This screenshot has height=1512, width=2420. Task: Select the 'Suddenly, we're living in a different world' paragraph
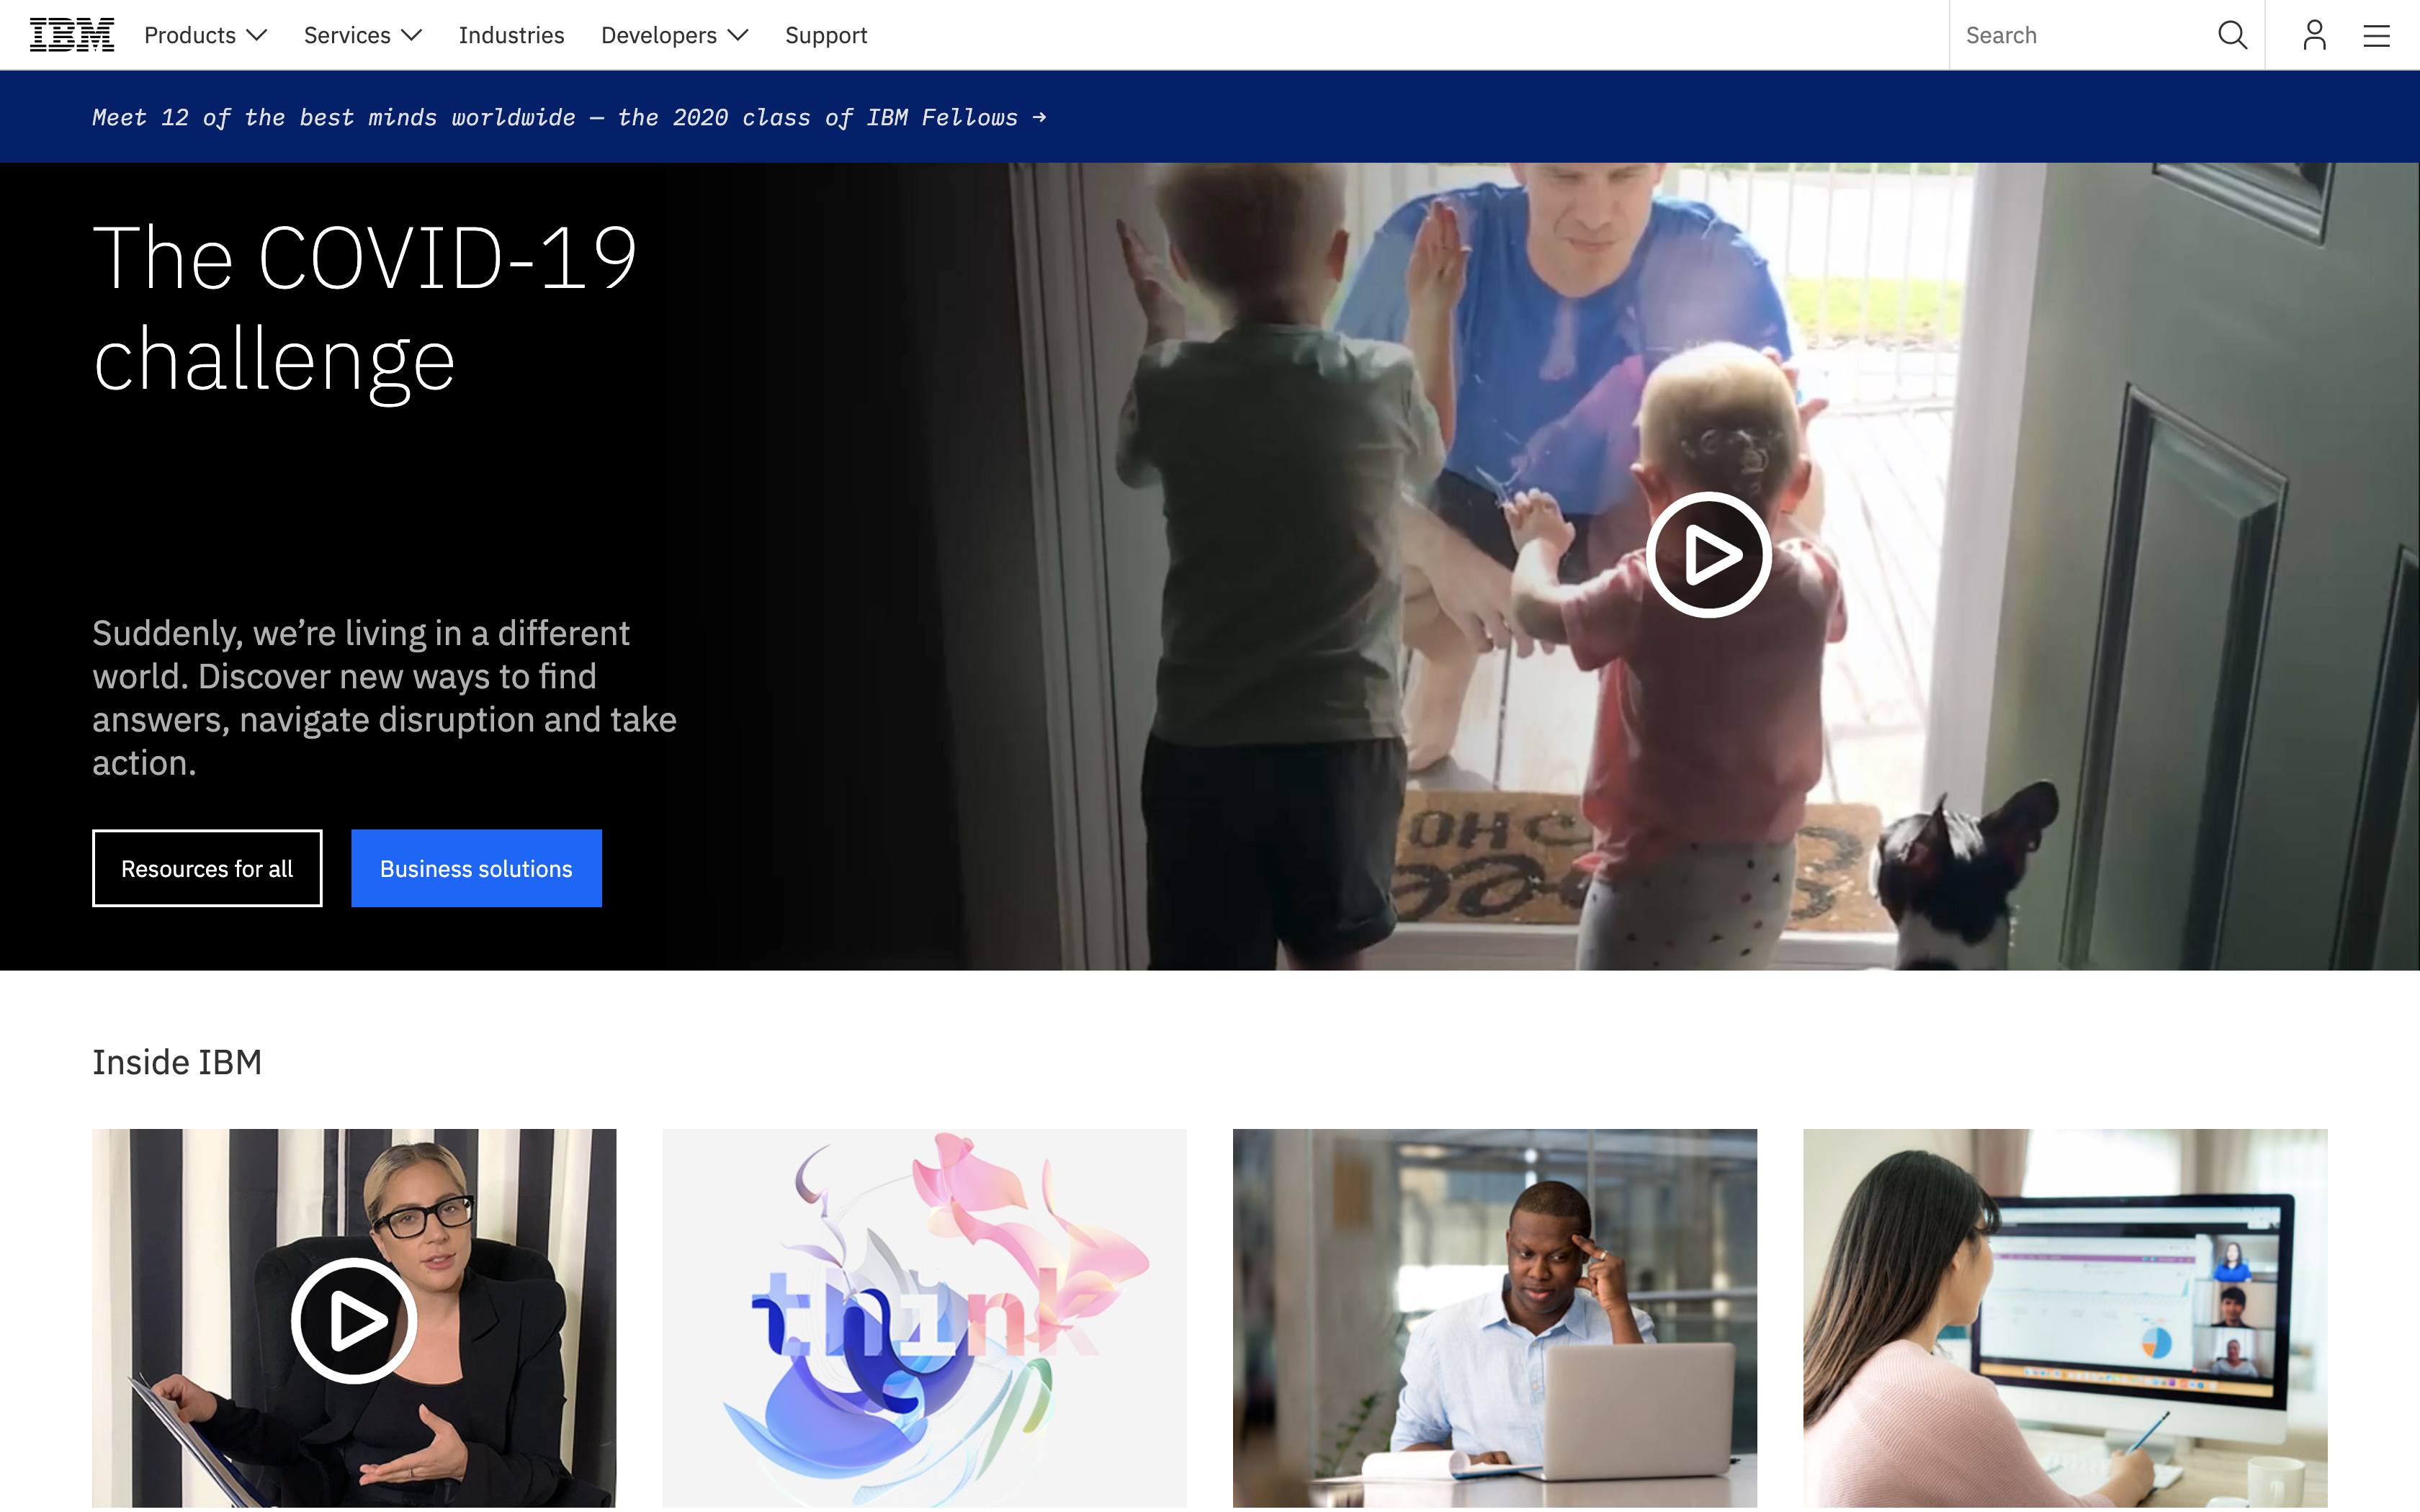pos(384,698)
